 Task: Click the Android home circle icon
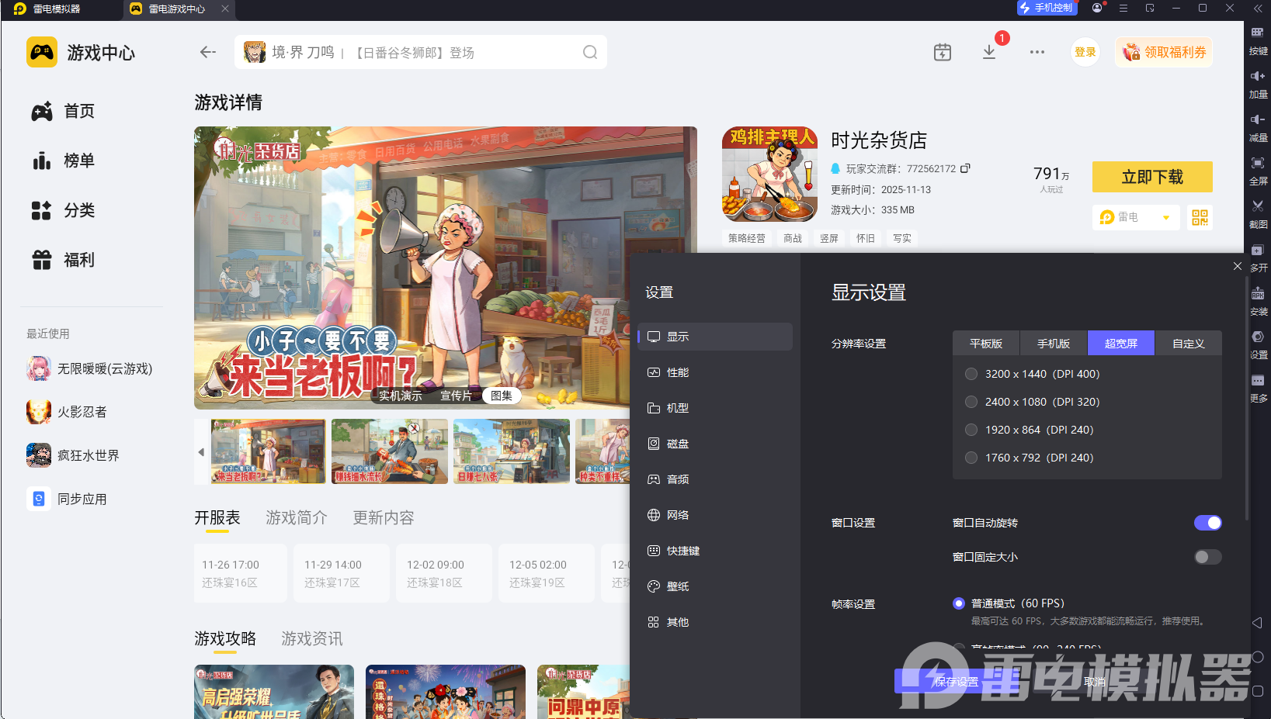(x=1258, y=657)
